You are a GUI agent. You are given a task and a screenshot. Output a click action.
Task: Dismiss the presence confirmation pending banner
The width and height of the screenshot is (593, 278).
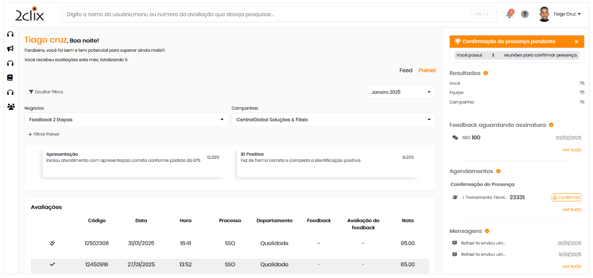coord(576,42)
